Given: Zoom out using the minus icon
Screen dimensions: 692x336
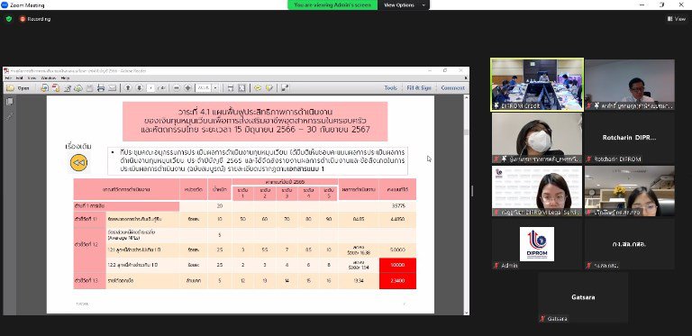Looking at the screenshot, I should (x=177, y=88).
